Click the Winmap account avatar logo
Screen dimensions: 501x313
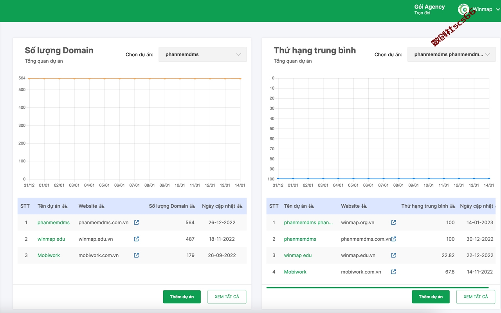464,9
